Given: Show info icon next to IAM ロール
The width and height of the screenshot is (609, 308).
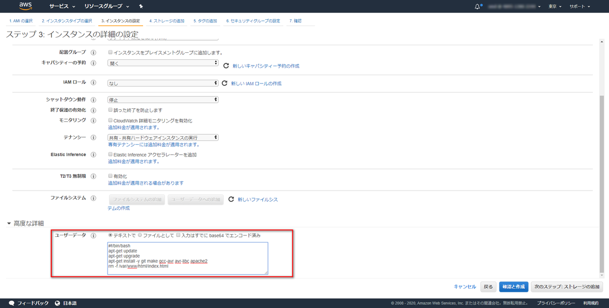Looking at the screenshot, I should pos(93,82).
